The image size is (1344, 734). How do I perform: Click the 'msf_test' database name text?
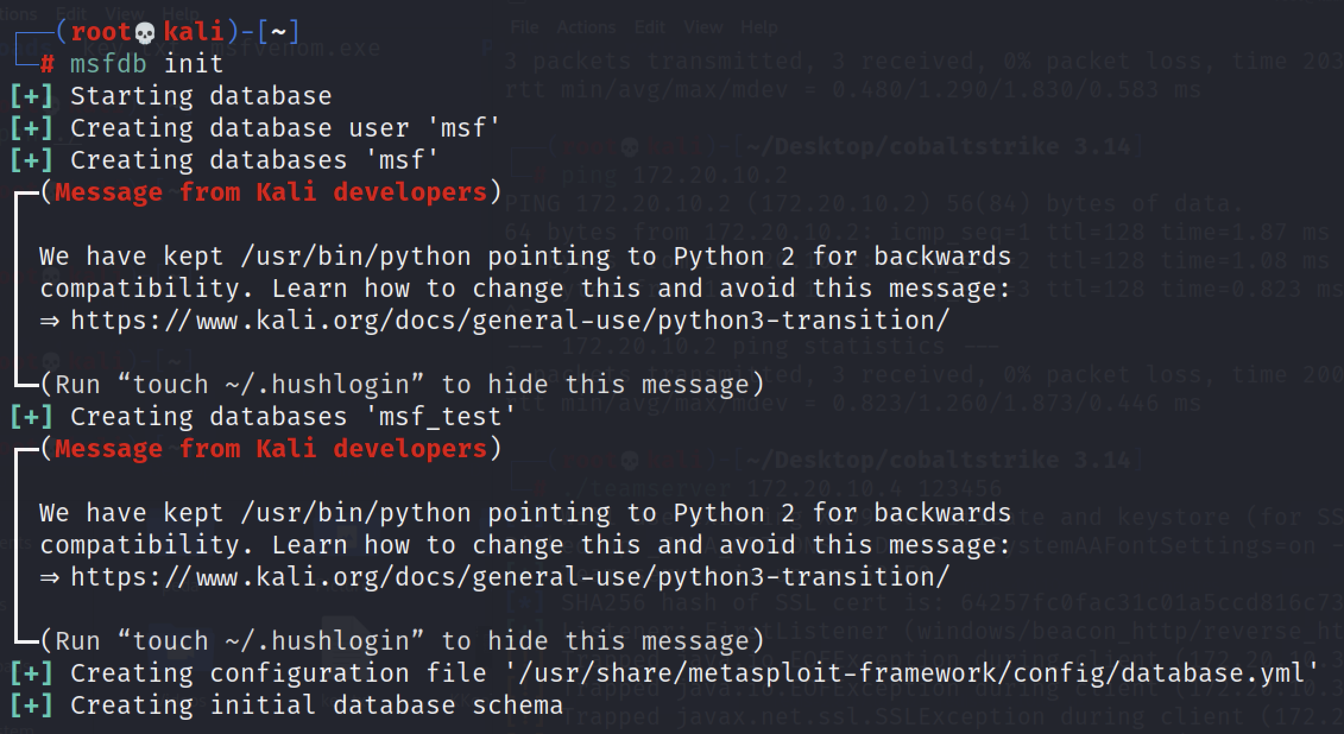[x=448, y=416]
